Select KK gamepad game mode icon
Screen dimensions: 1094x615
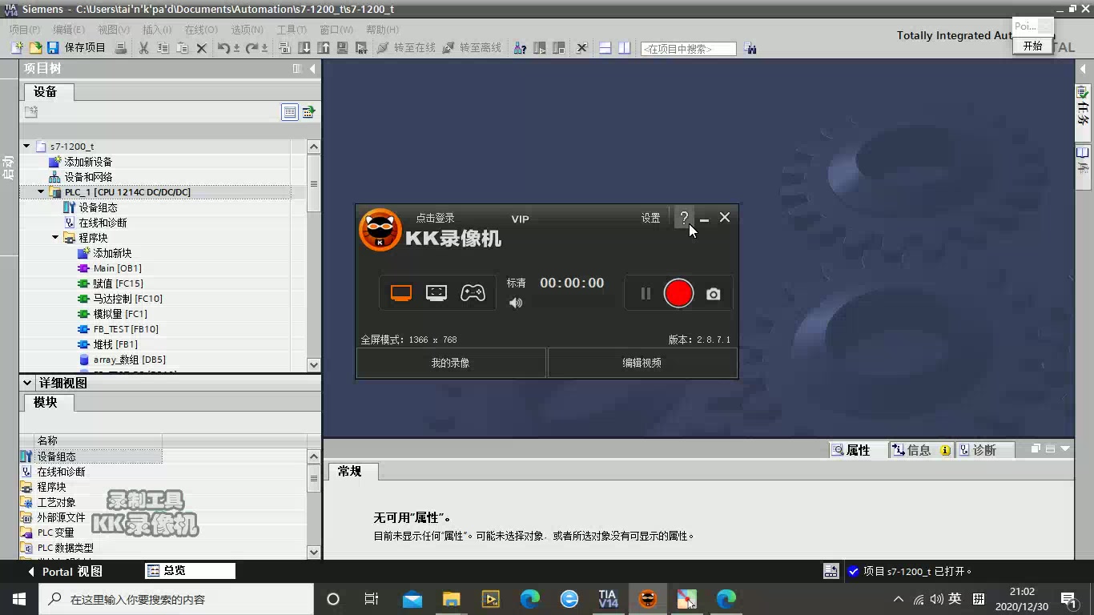pyautogui.click(x=473, y=293)
